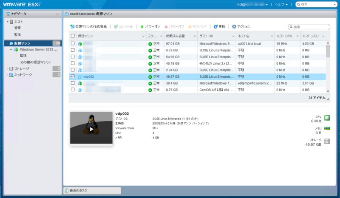Click the green status icon in vdp002 row
The image size is (340, 198).
click(150, 77)
